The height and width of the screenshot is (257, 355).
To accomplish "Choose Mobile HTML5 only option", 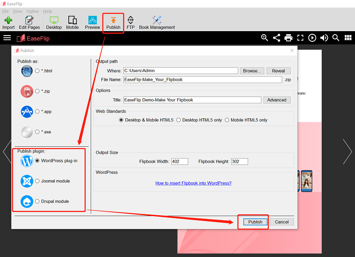I will tap(227, 120).
